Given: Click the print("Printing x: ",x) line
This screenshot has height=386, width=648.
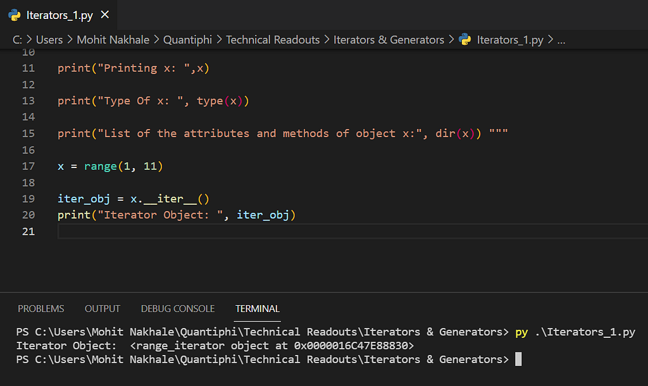Looking at the screenshot, I should pos(134,68).
